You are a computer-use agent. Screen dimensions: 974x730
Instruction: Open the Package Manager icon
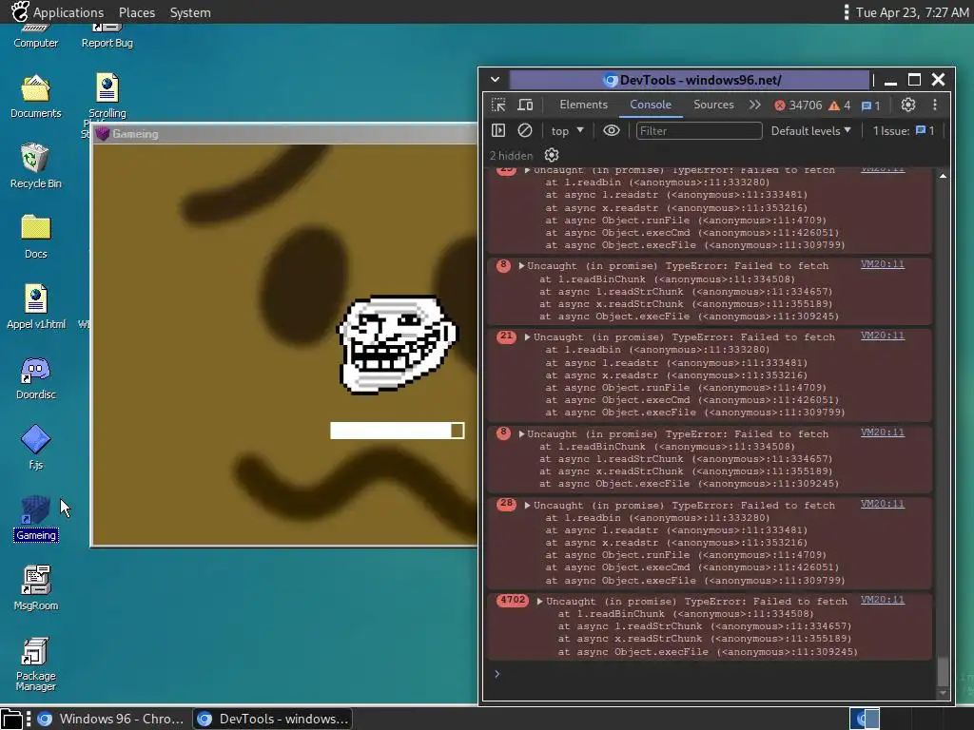point(35,664)
